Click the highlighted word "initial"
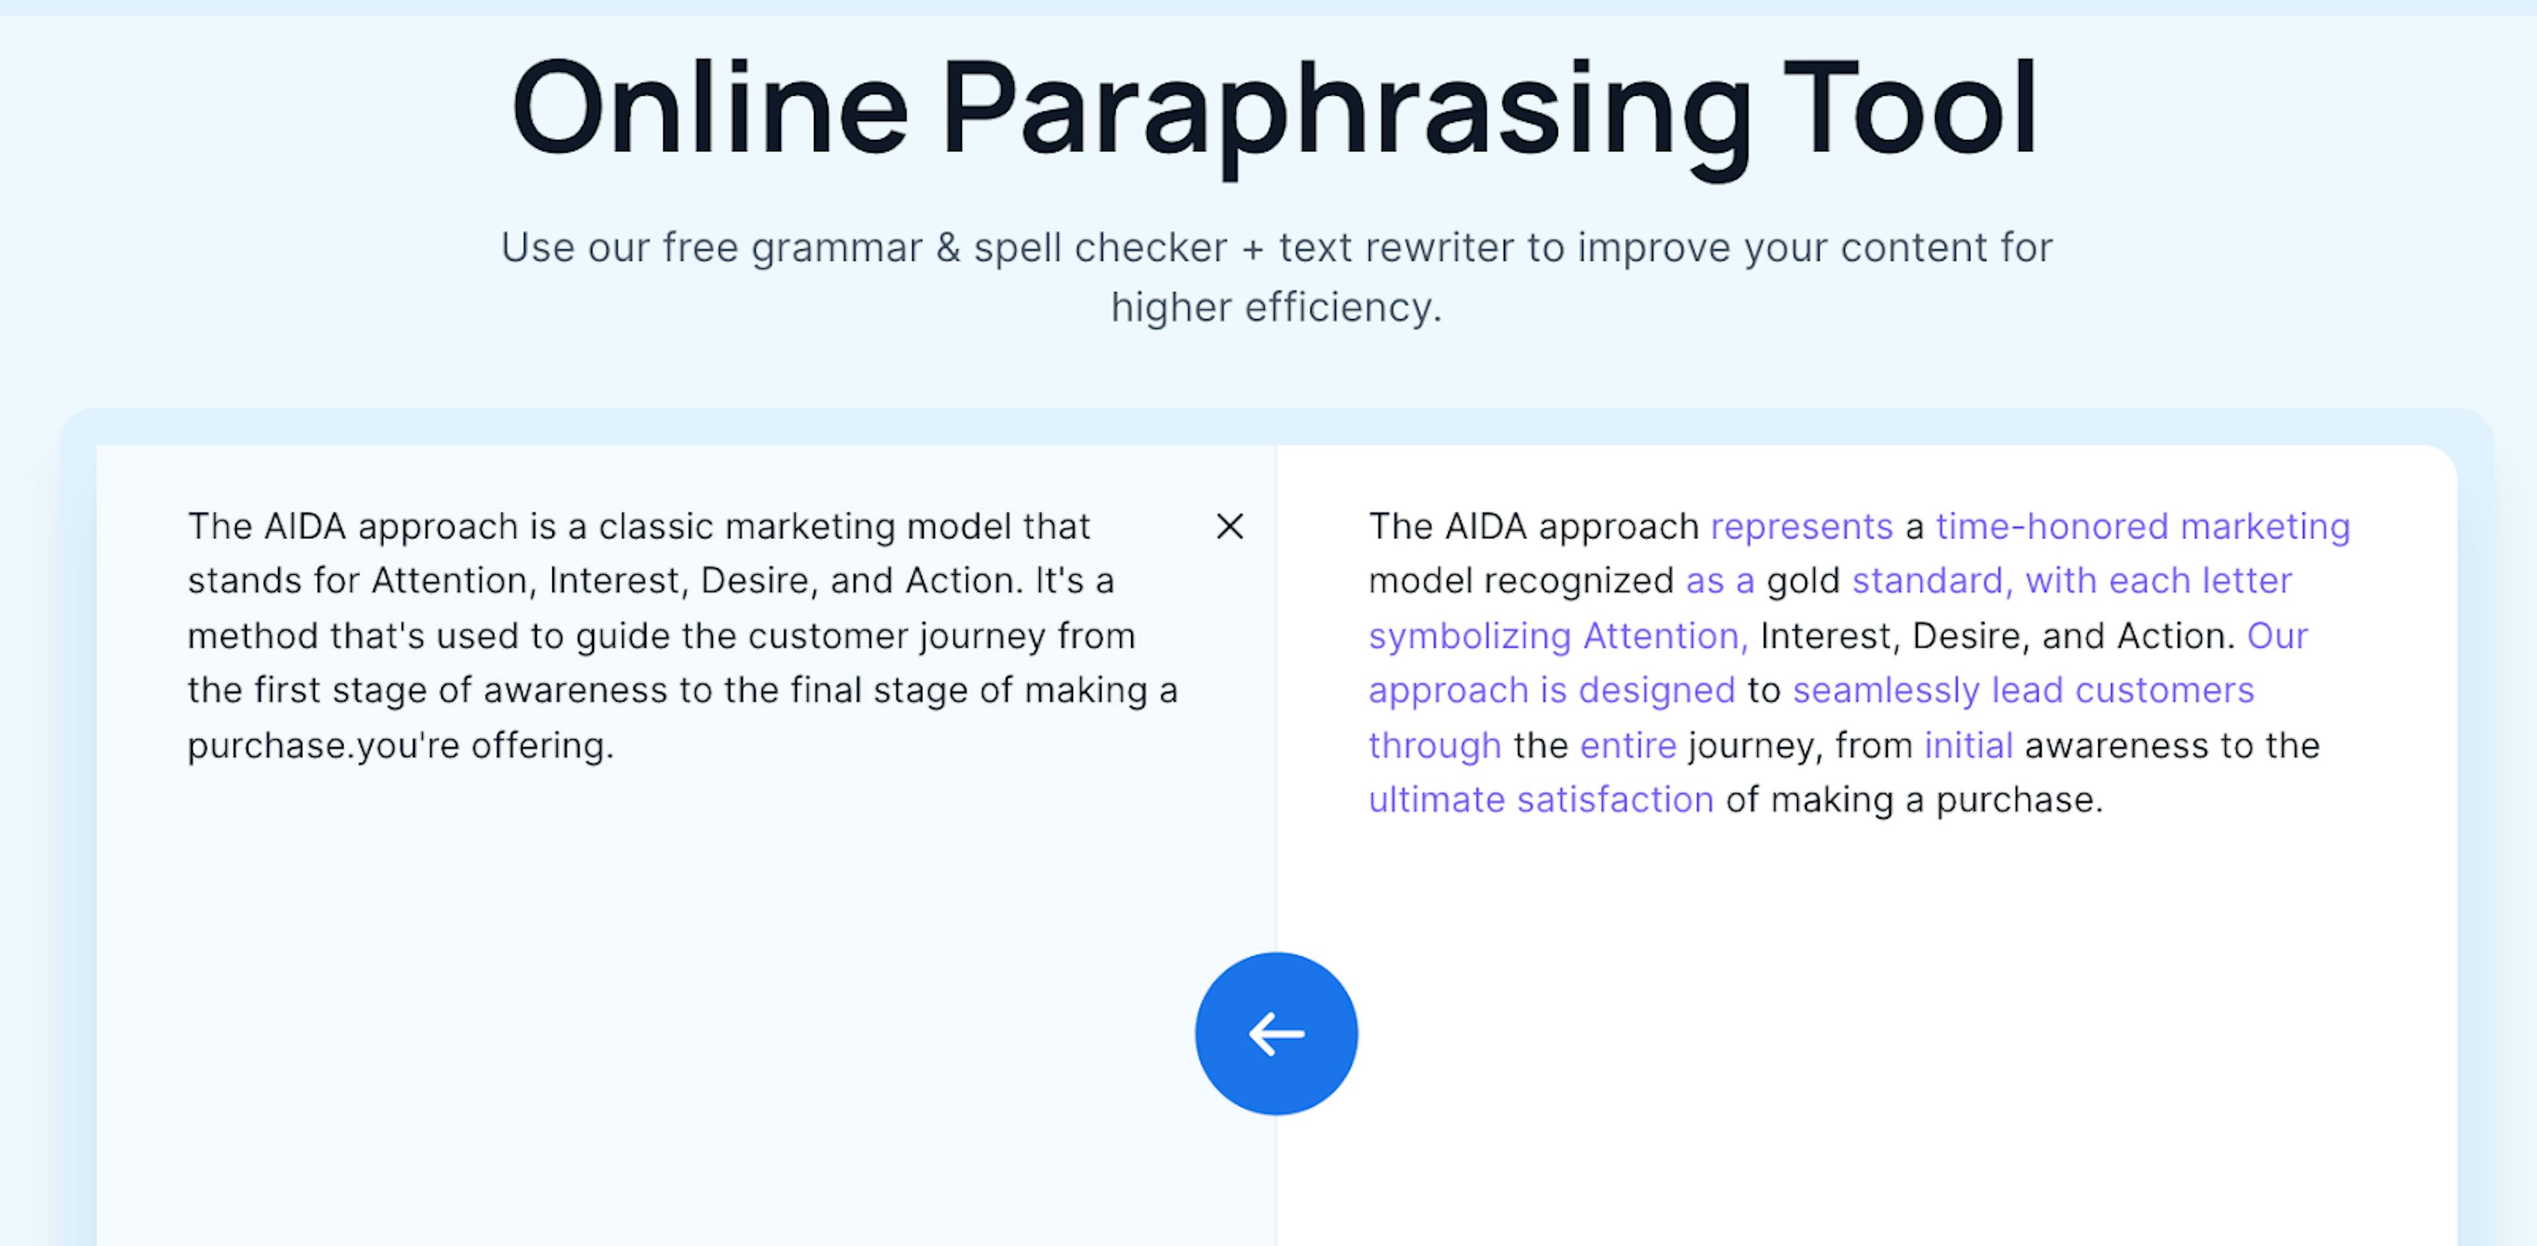2537x1246 pixels. 1969,745
